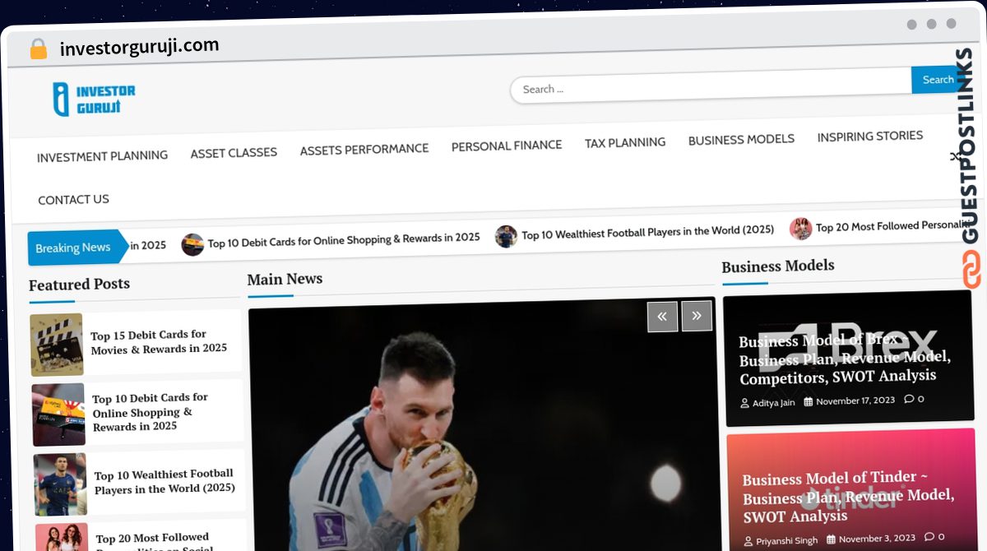The image size is (987, 551).
Task: Open the Asset Classes menu
Action: [x=234, y=153]
